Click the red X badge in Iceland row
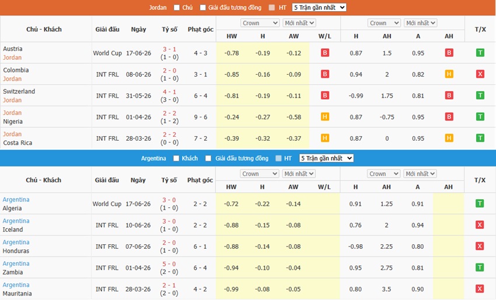496x302 pixels. point(480,225)
